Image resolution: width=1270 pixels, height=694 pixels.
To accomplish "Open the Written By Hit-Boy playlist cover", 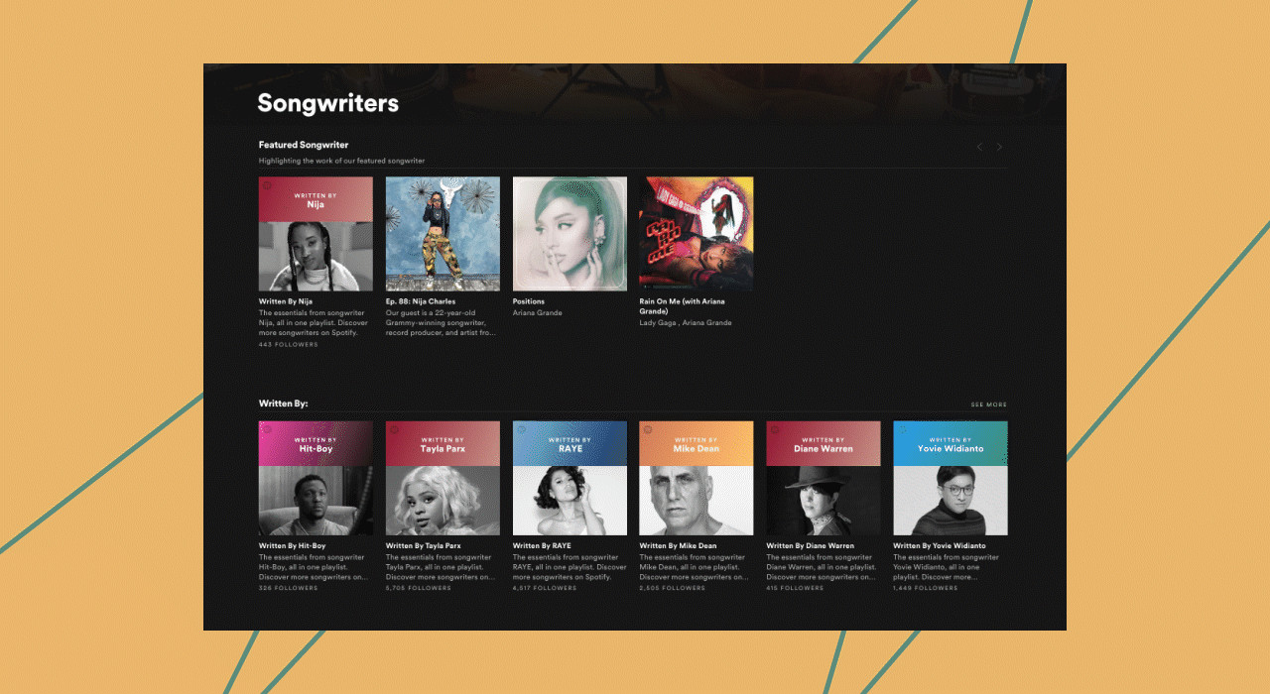I will [x=316, y=478].
